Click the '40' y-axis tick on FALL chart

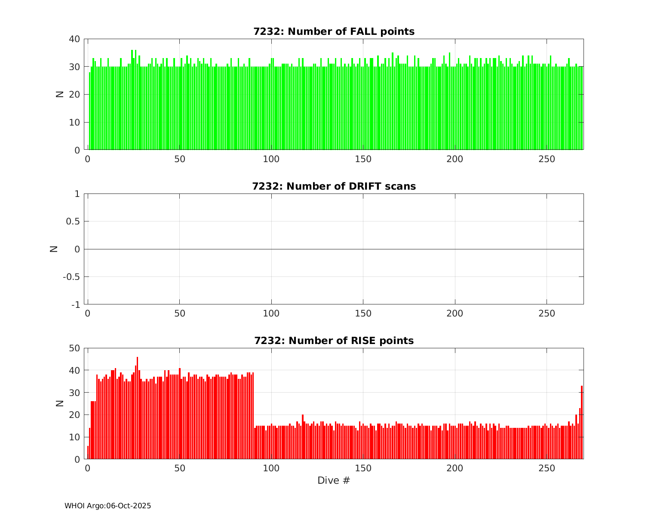point(74,39)
